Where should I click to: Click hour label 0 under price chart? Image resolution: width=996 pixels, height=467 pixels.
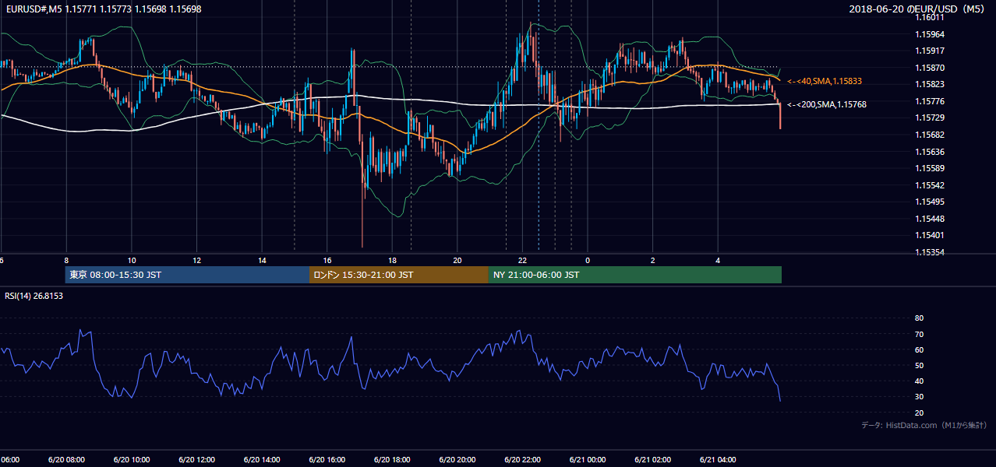click(x=587, y=260)
